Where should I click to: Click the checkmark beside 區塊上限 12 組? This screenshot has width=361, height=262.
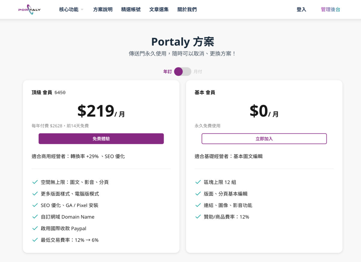coord(198,182)
